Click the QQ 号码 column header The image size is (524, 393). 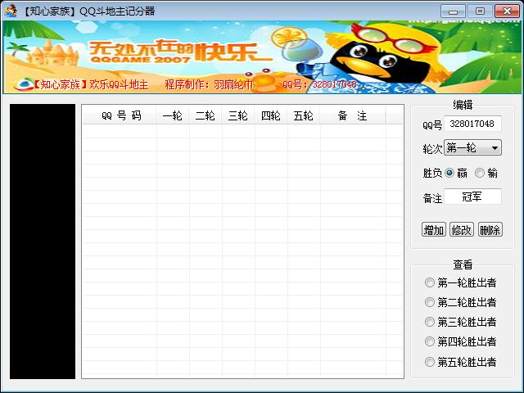point(120,115)
